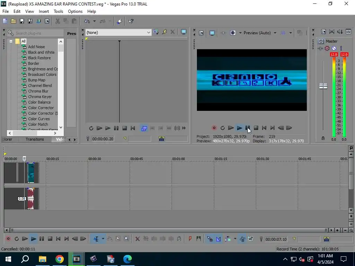Select the audio event waveform clip
355x266 pixels.
(x=31, y=198)
